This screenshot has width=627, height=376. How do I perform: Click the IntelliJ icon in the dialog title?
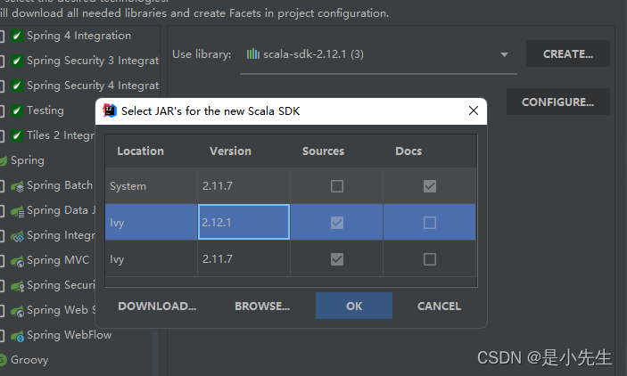[x=110, y=110]
